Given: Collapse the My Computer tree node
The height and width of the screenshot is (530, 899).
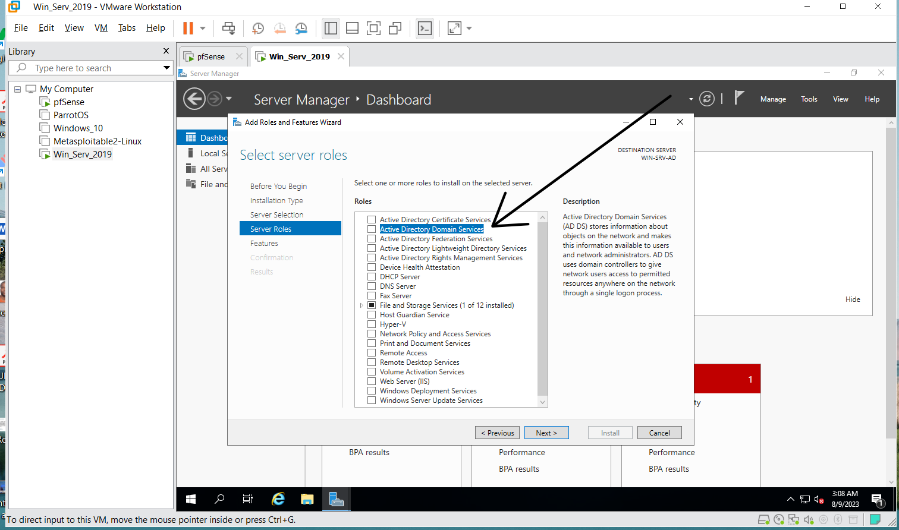Looking at the screenshot, I should 17,89.
